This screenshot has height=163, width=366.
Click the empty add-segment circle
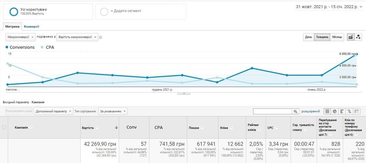coord(104,12)
